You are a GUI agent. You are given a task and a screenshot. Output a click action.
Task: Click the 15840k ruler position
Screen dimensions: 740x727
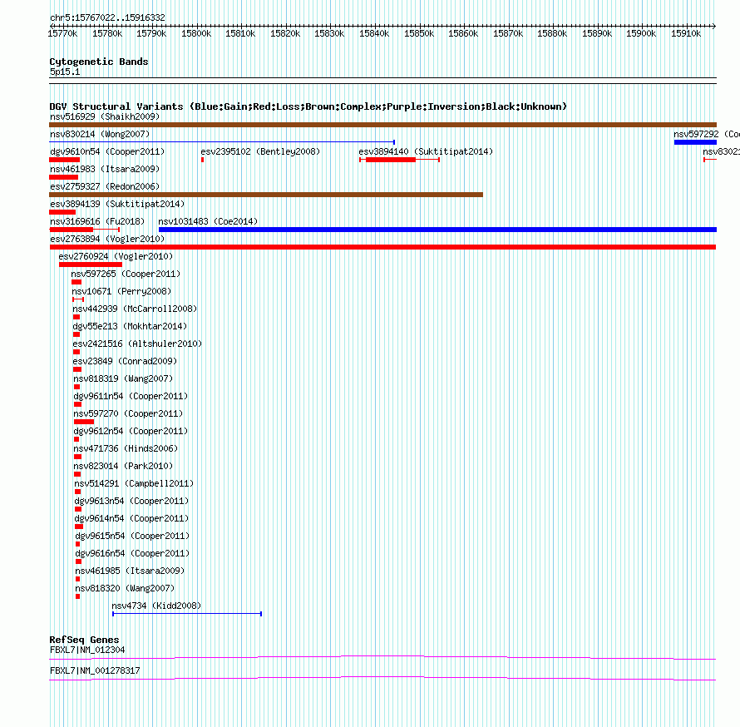pyautogui.click(x=374, y=33)
